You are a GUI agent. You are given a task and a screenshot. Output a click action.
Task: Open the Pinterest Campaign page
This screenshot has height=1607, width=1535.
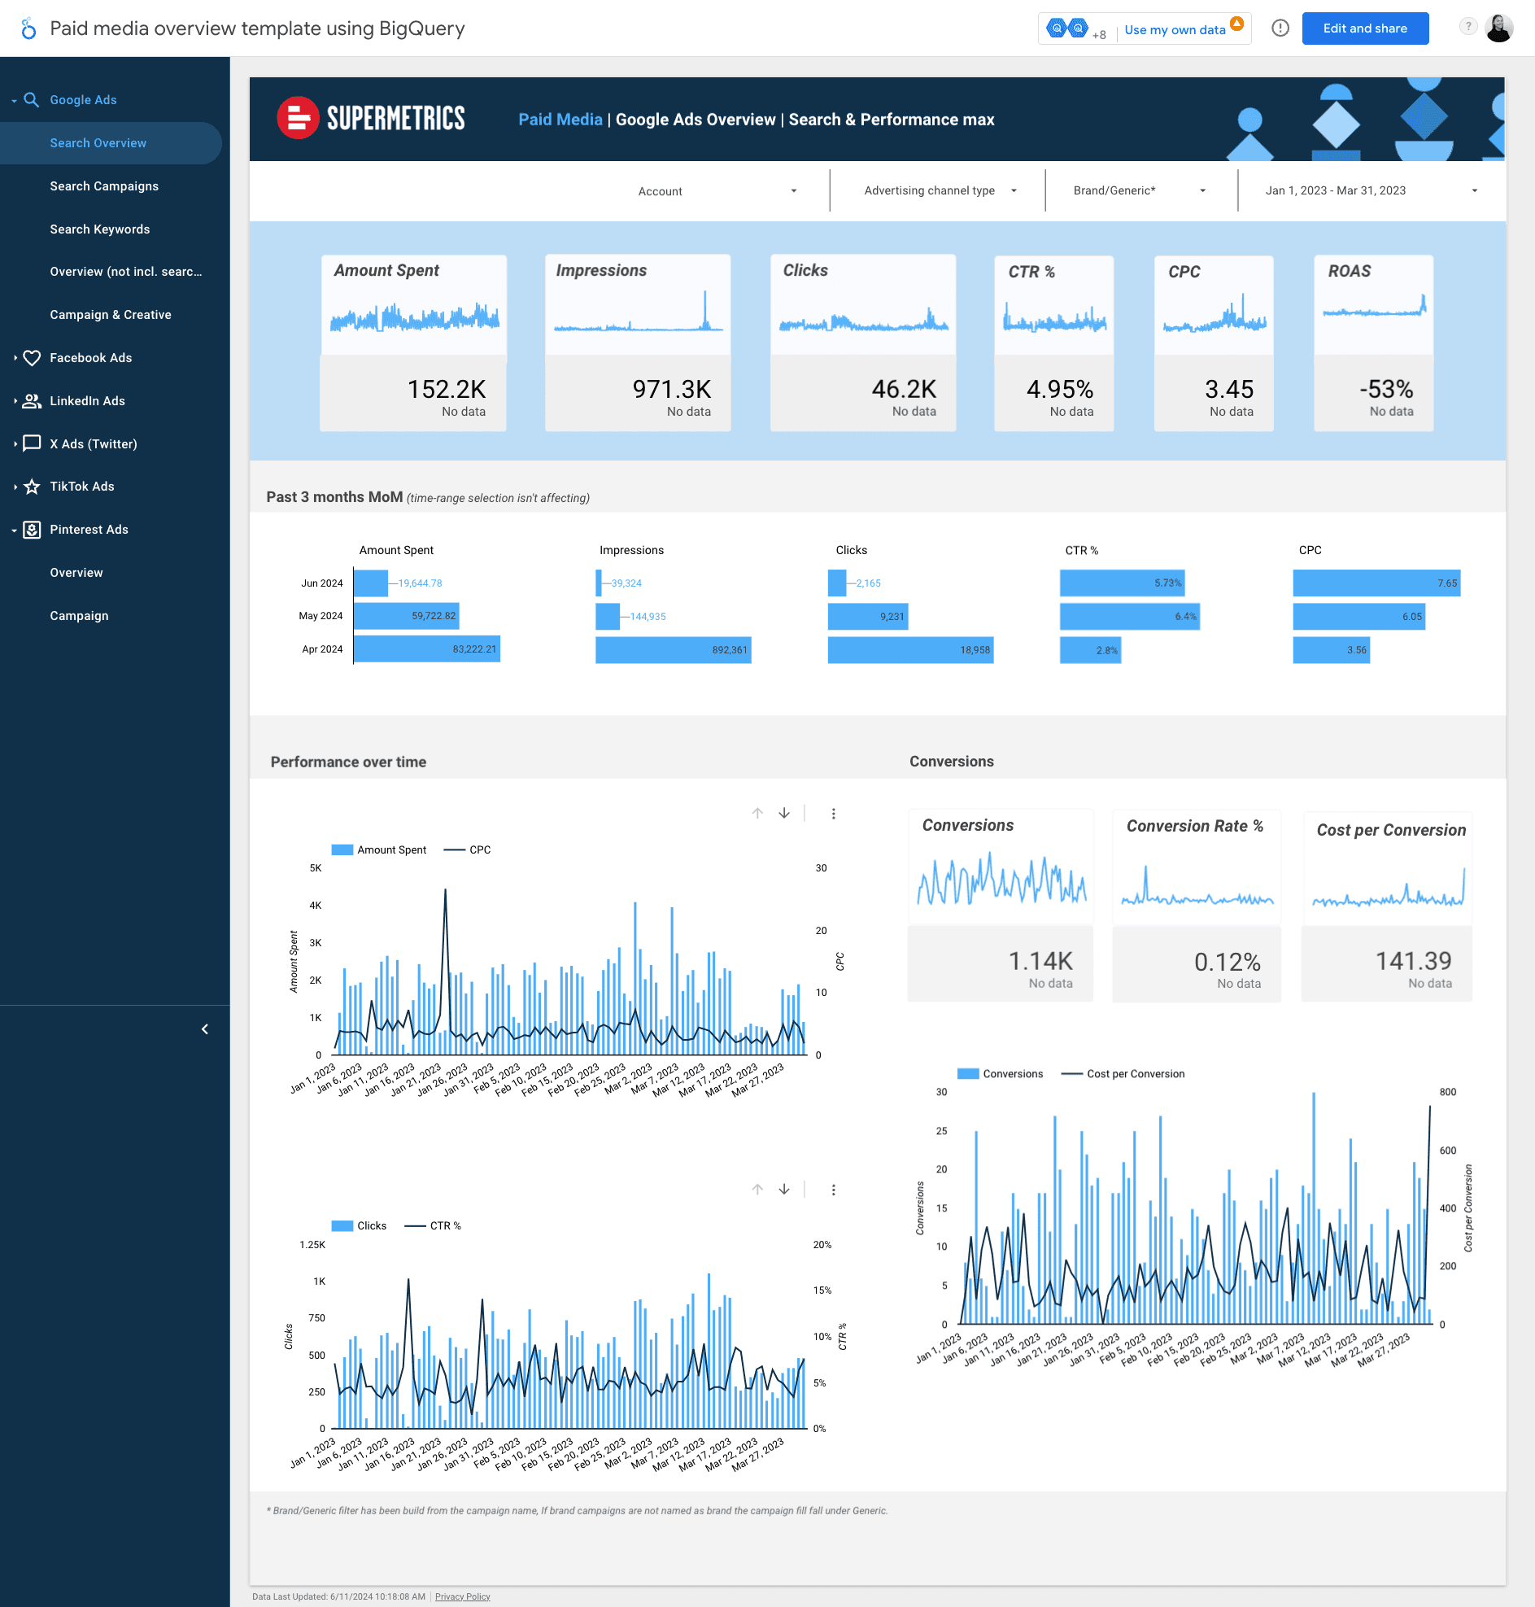79,615
